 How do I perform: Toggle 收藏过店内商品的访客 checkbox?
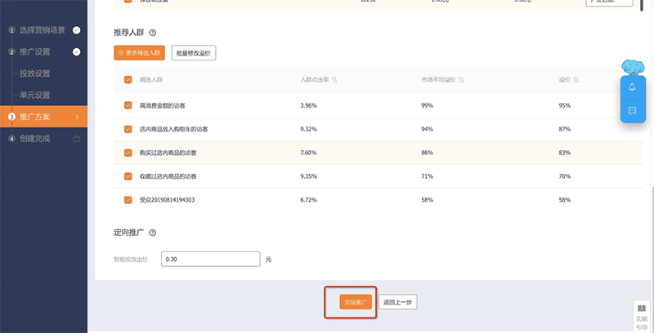tap(128, 175)
